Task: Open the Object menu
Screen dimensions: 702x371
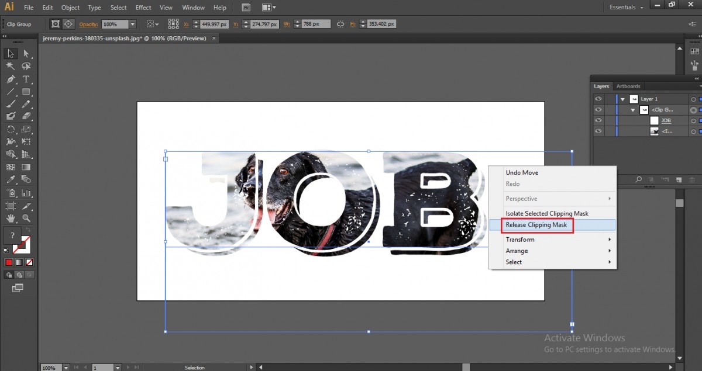Action: tap(70, 8)
